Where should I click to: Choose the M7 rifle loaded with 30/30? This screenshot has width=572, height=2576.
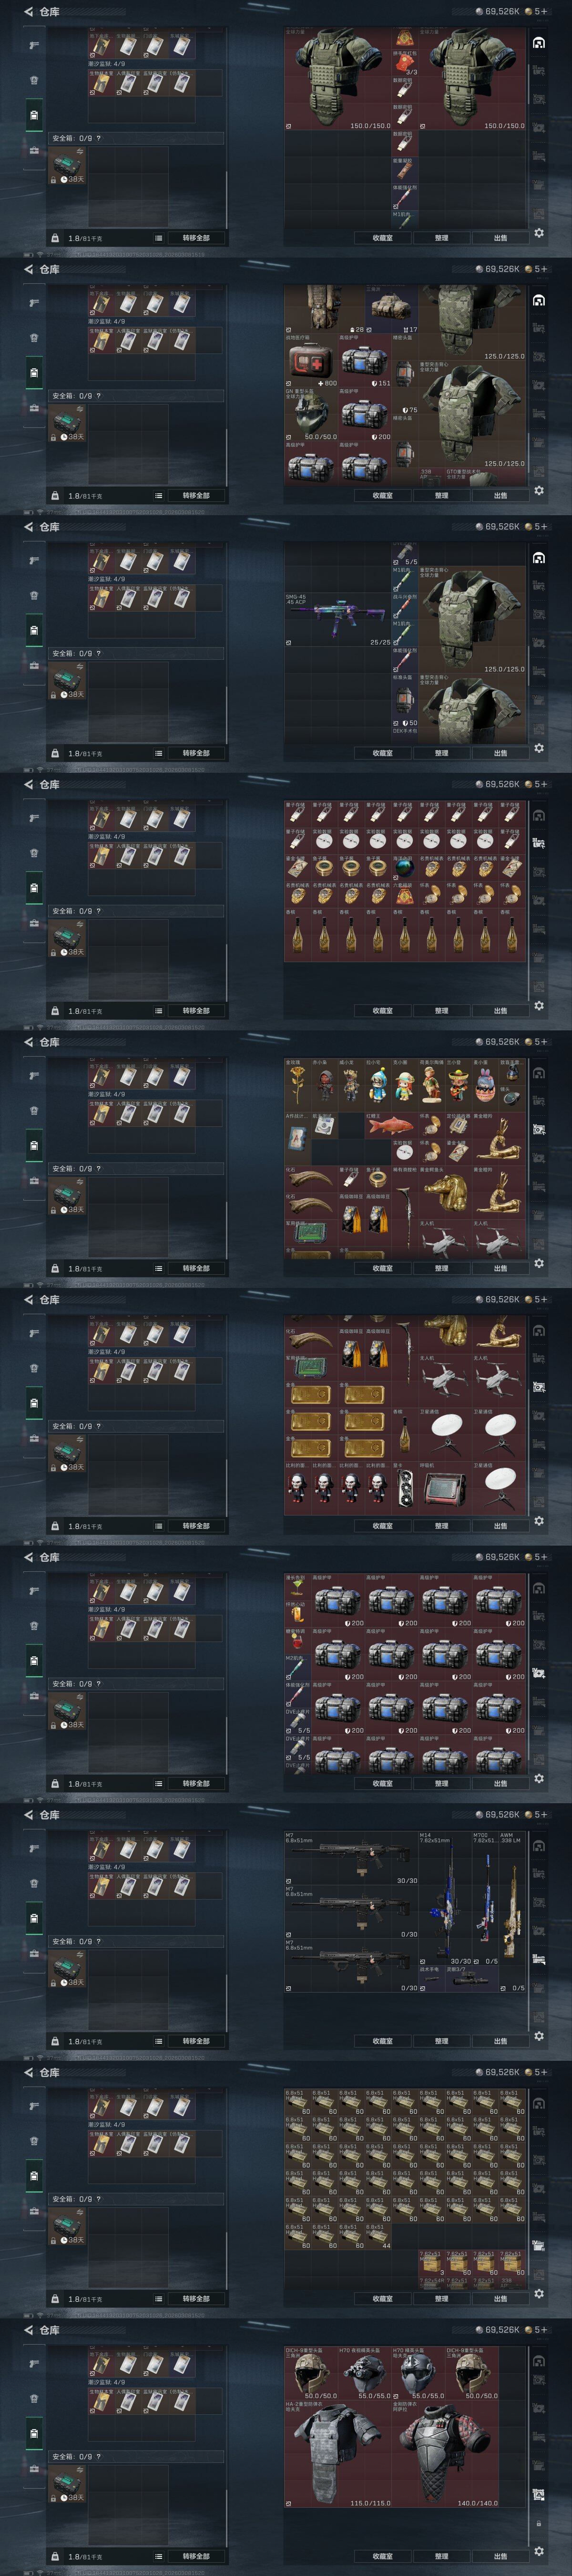click(x=352, y=1859)
